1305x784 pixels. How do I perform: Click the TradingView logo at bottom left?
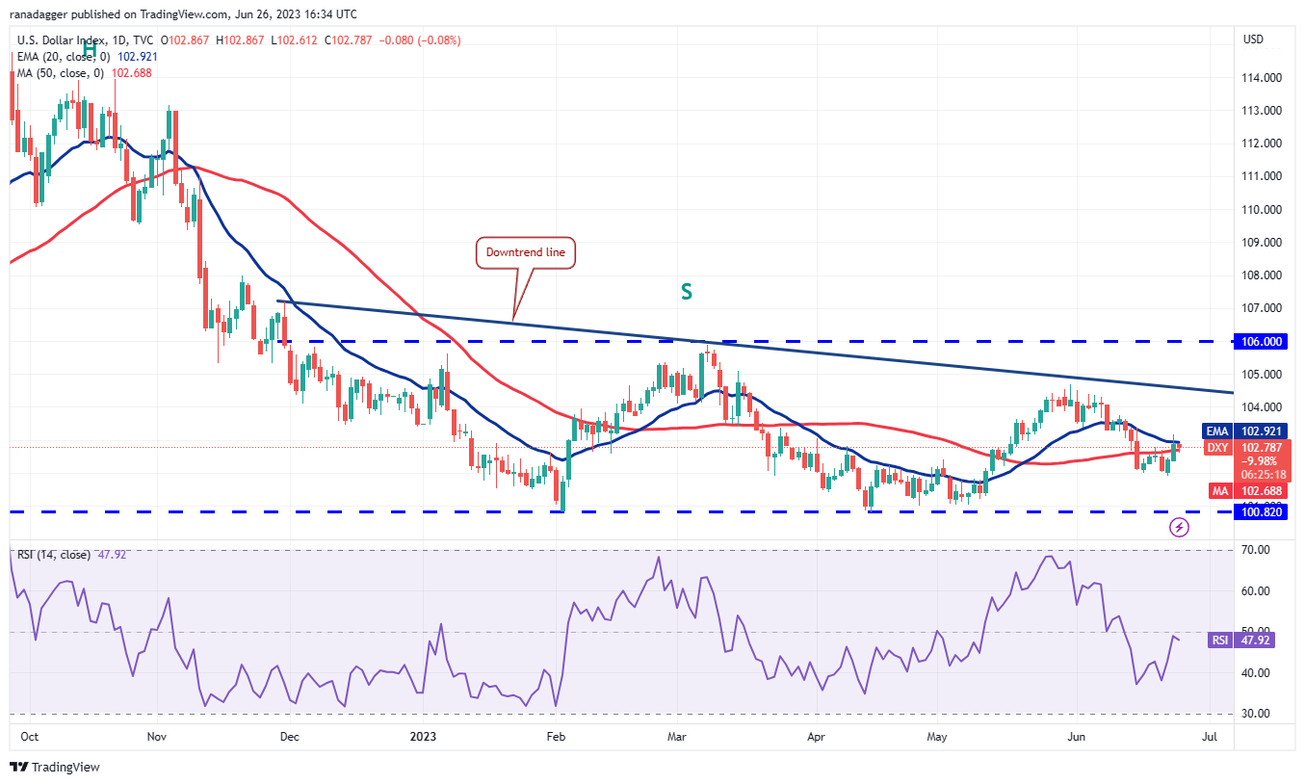coord(55,767)
